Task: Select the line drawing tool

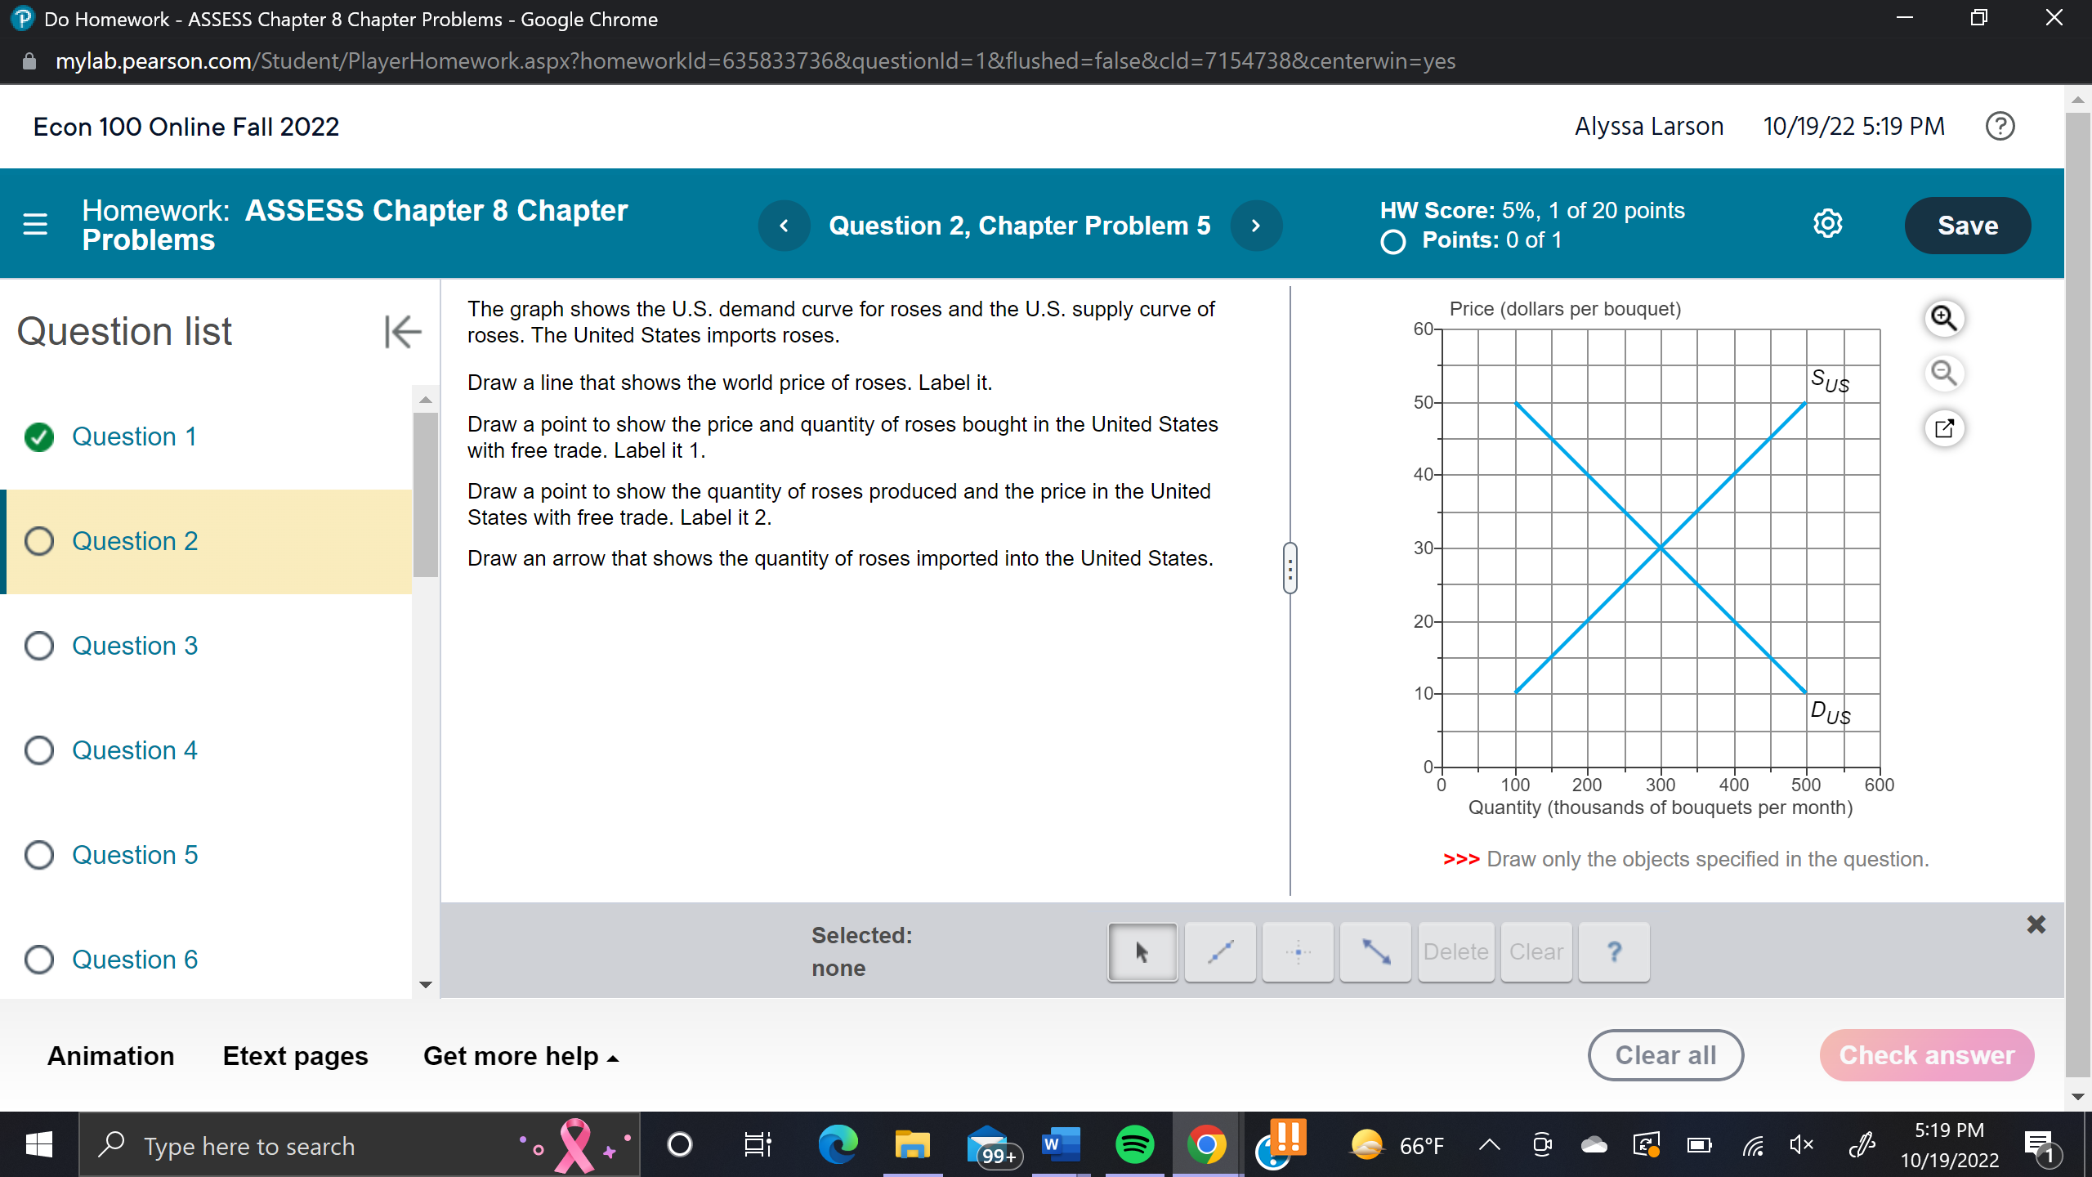Action: tap(1219, 951)
